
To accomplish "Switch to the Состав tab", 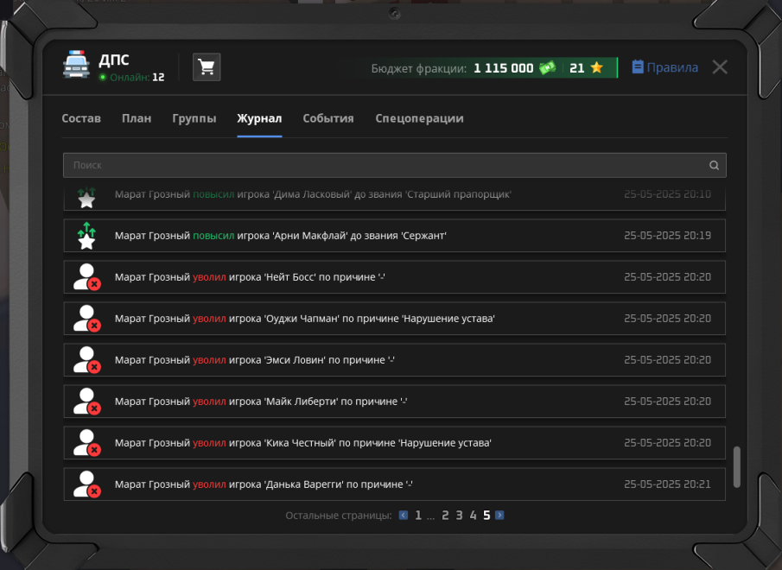I will click(81, 118).
